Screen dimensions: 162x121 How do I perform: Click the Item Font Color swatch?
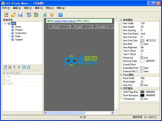[142, 40]
